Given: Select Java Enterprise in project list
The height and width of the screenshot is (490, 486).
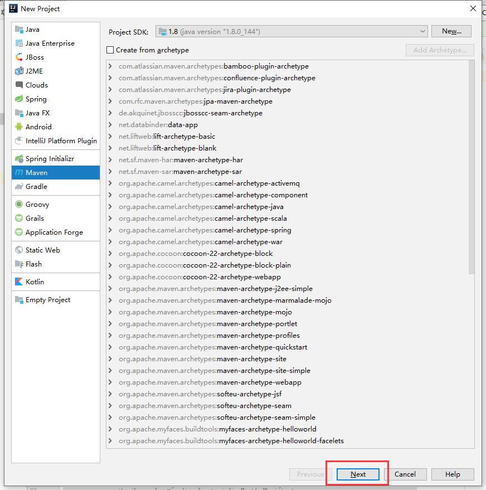Looking at the screenshot, I should click(50, 43).
